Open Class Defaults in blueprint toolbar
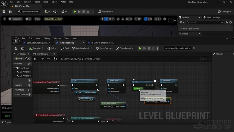234x132 pixels. pos(124,48)
